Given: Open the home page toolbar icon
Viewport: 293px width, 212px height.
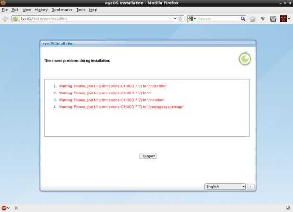Looking at the screenshot, I should pos(252,19).
